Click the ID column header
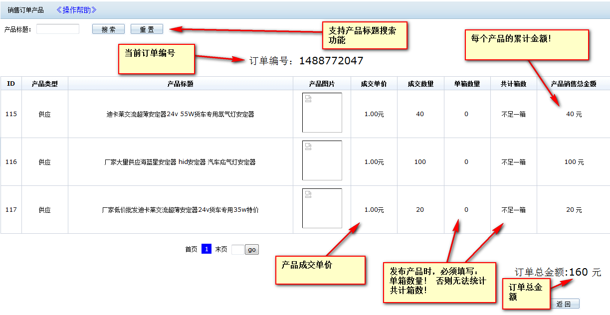 (x=11, y=84)
